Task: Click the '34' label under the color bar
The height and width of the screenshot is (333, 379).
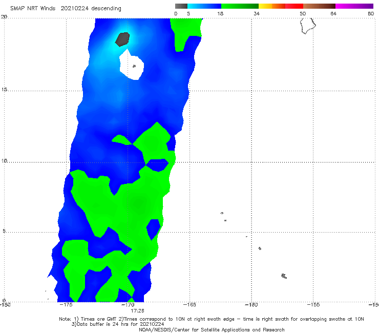Action: (257, 13)
